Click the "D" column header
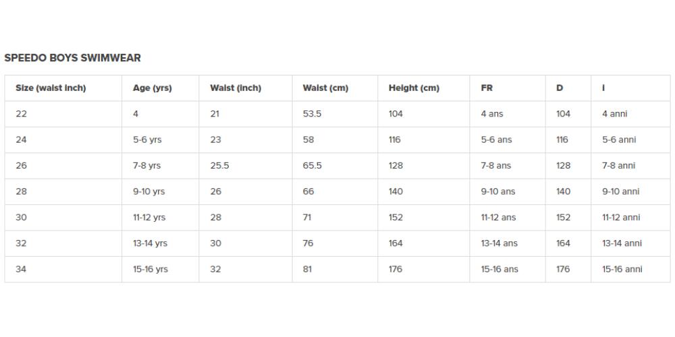 click(x=560, y=88)
